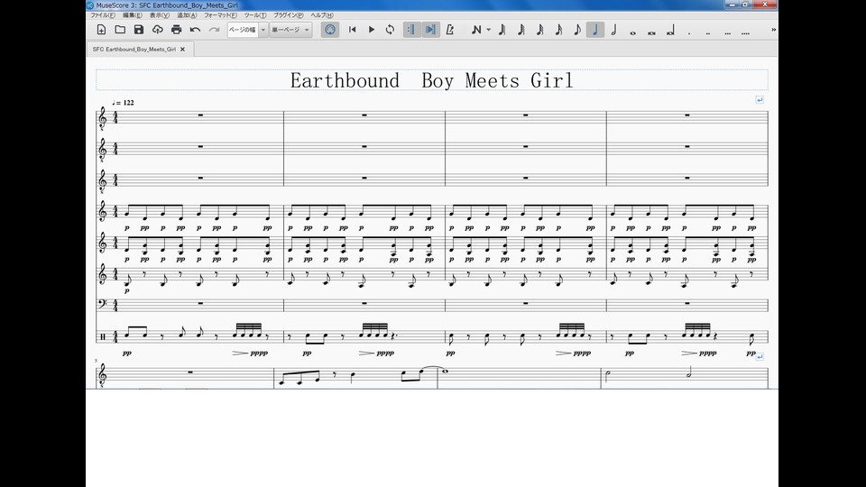Open the ツール menu

pyautogui.click(x=255, y=15)
